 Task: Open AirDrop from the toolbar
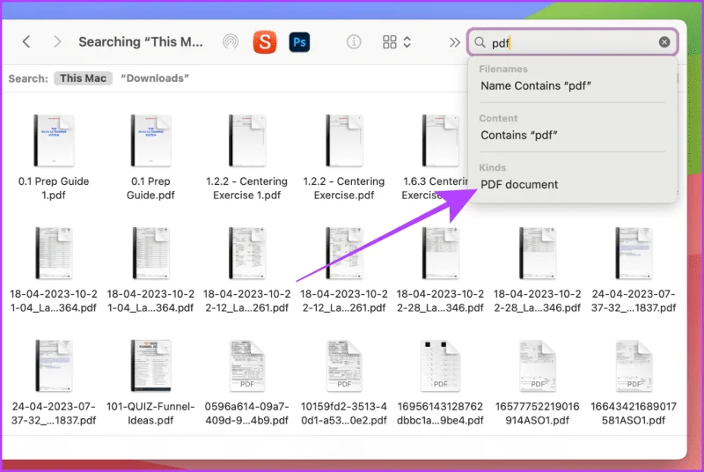tap(231, 42)
